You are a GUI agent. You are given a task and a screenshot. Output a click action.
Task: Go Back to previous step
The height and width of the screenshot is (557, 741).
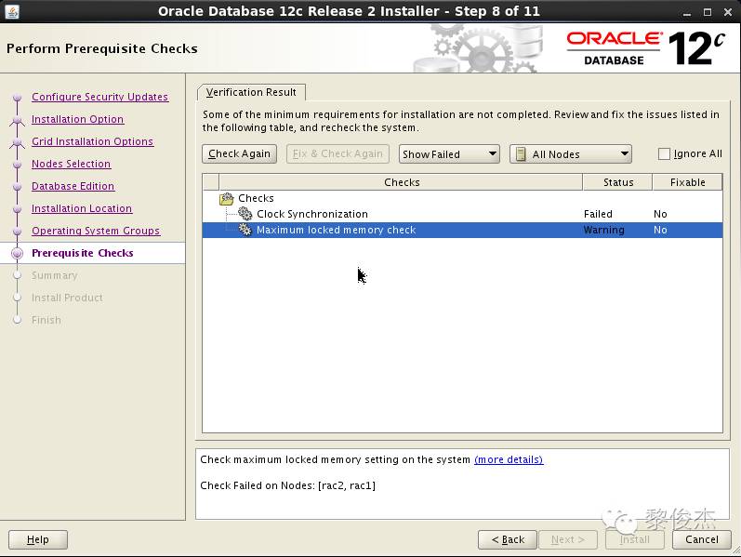[x=508, y=539]
